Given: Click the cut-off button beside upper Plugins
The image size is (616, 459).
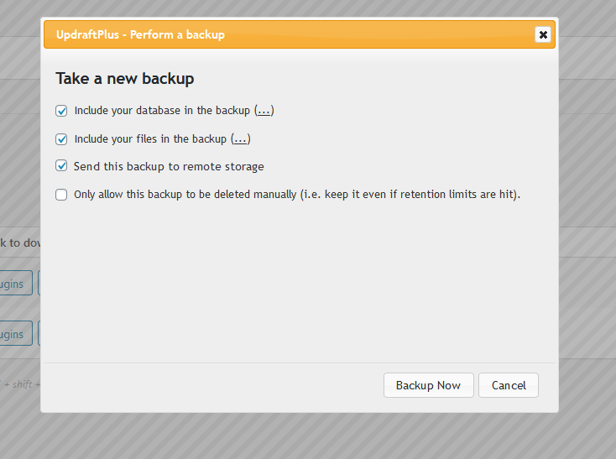Looking at the screenshot, I should 39,283.
